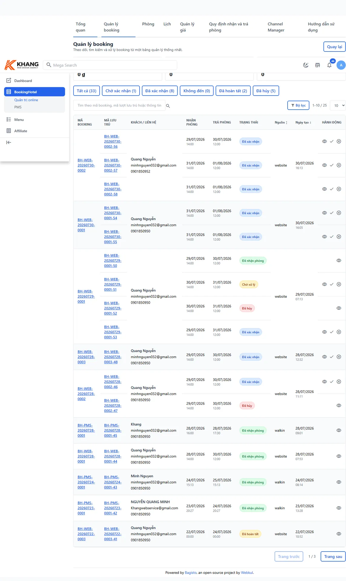The width and height of the screenshot is (346, 581).
Task: Filter by Chờ xác nhận (1) tab
Action: point(121,91)
